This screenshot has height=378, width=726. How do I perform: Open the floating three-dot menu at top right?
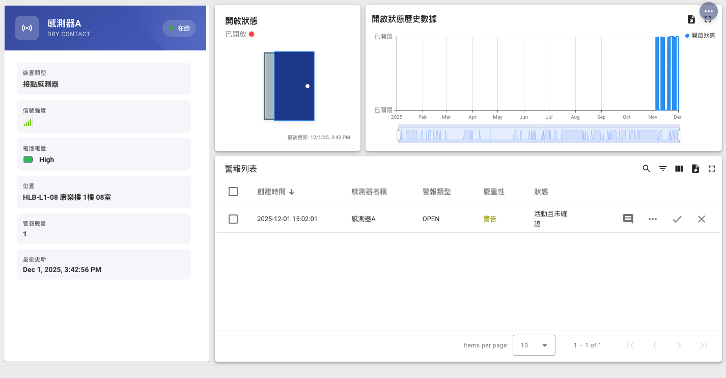[x=709, y=11]
